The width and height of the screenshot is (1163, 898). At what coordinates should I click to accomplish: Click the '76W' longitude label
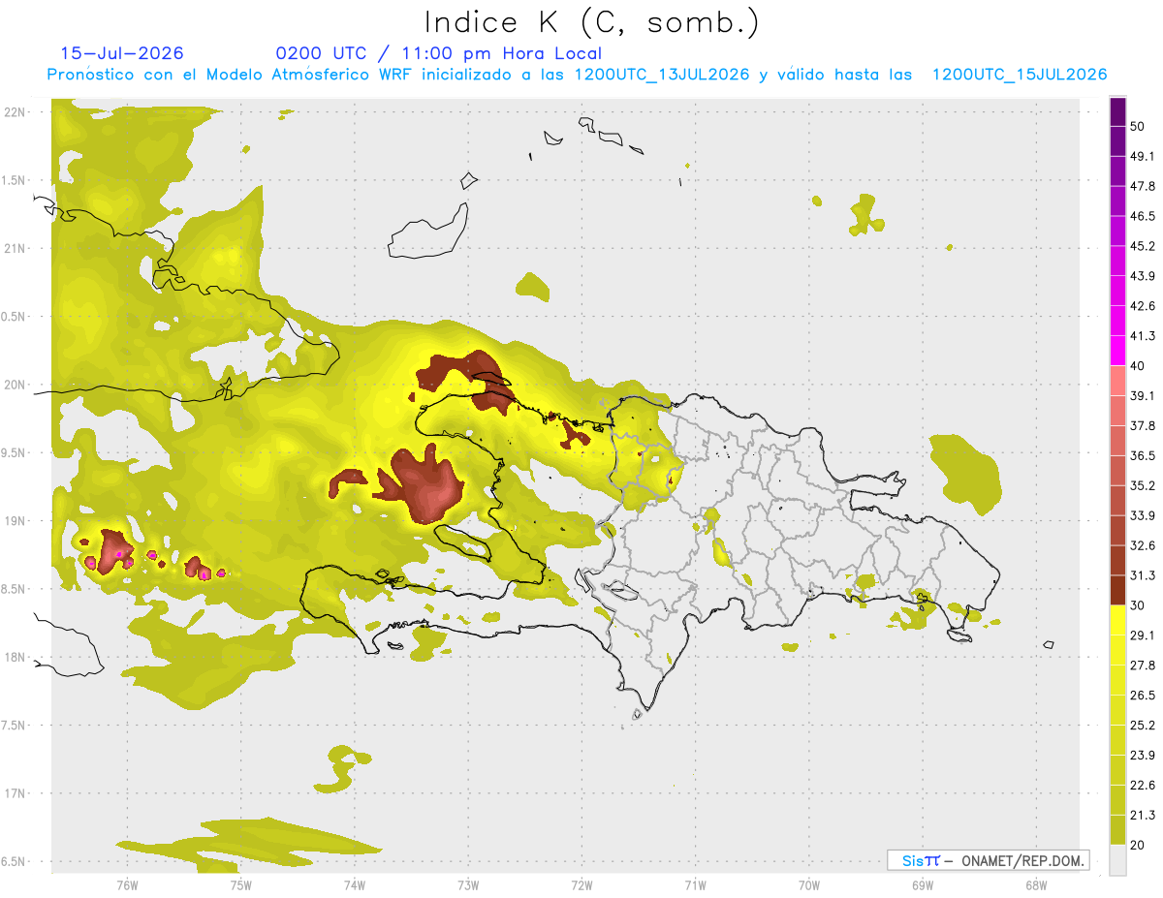127,885
